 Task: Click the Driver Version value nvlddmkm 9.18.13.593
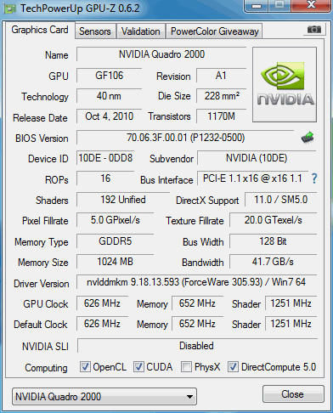click(196, 282)
